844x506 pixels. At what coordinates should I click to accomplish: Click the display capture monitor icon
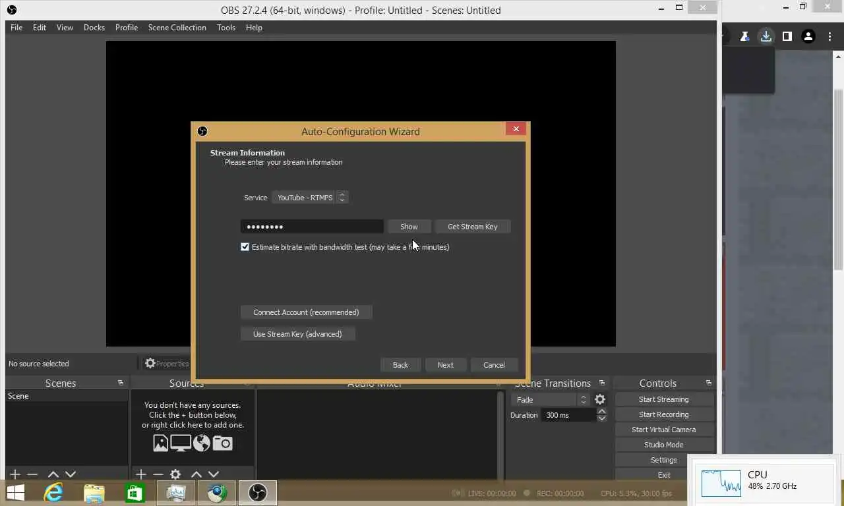[181, 443]
